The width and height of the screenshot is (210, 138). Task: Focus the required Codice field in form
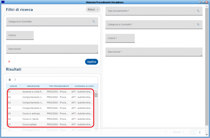click(x=120, y=38)
